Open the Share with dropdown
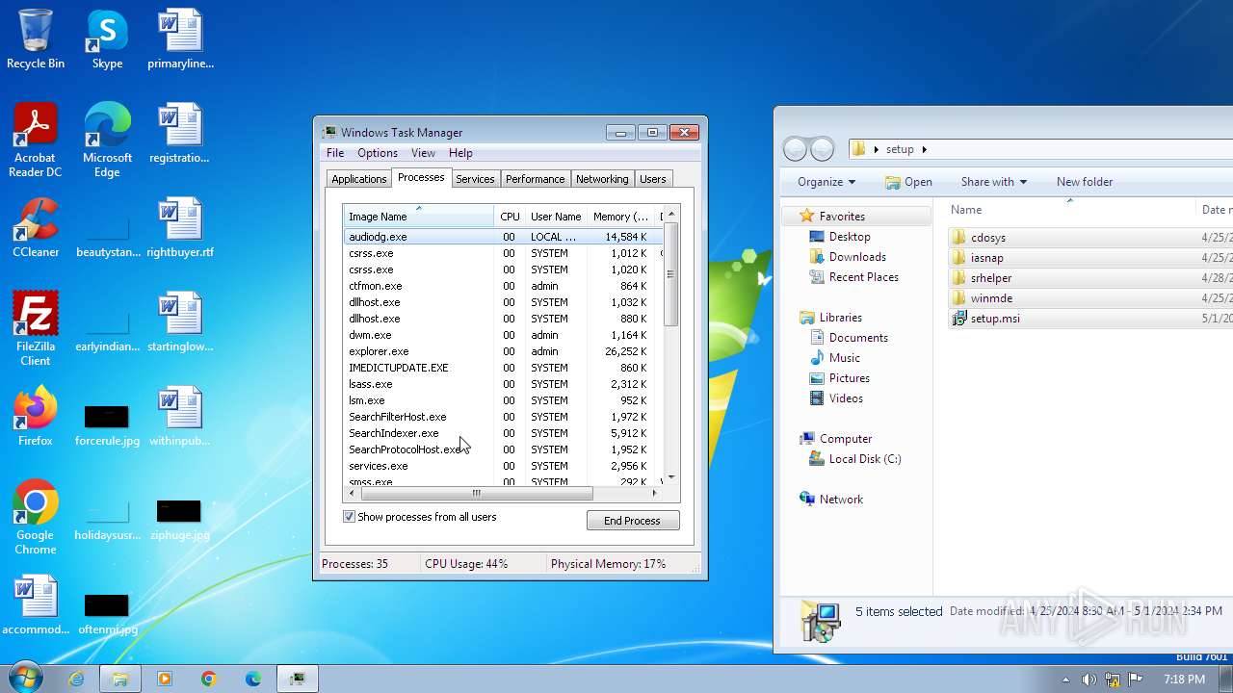Screen dimensions: 1233x693 click(x=993, y=182)
